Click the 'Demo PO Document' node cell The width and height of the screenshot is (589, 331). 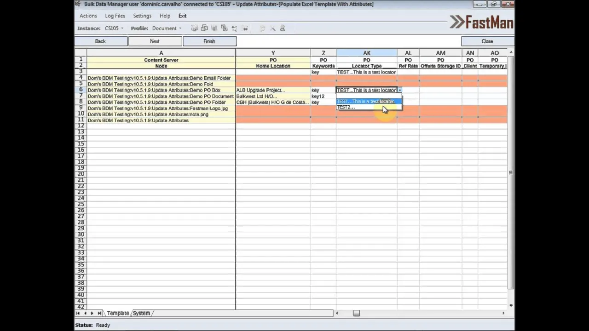[161, 97]
